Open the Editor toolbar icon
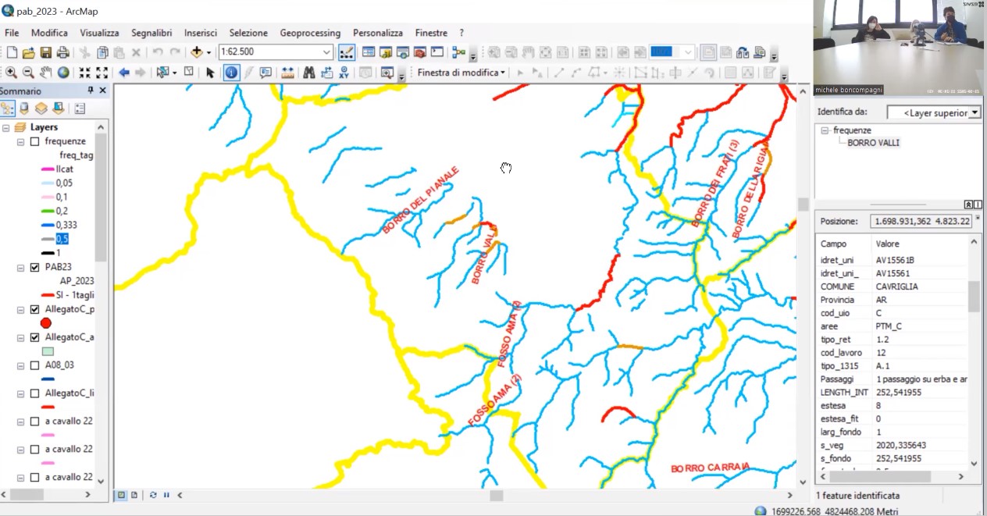The height and width of the screenshot is (516, 987). pyautogui.click(x=347, y=52)
